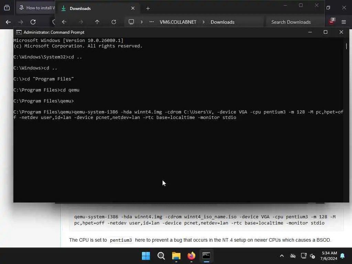Open Firefox tab overview icon
The height and width of the screenshot is (264, 352).
7,8
